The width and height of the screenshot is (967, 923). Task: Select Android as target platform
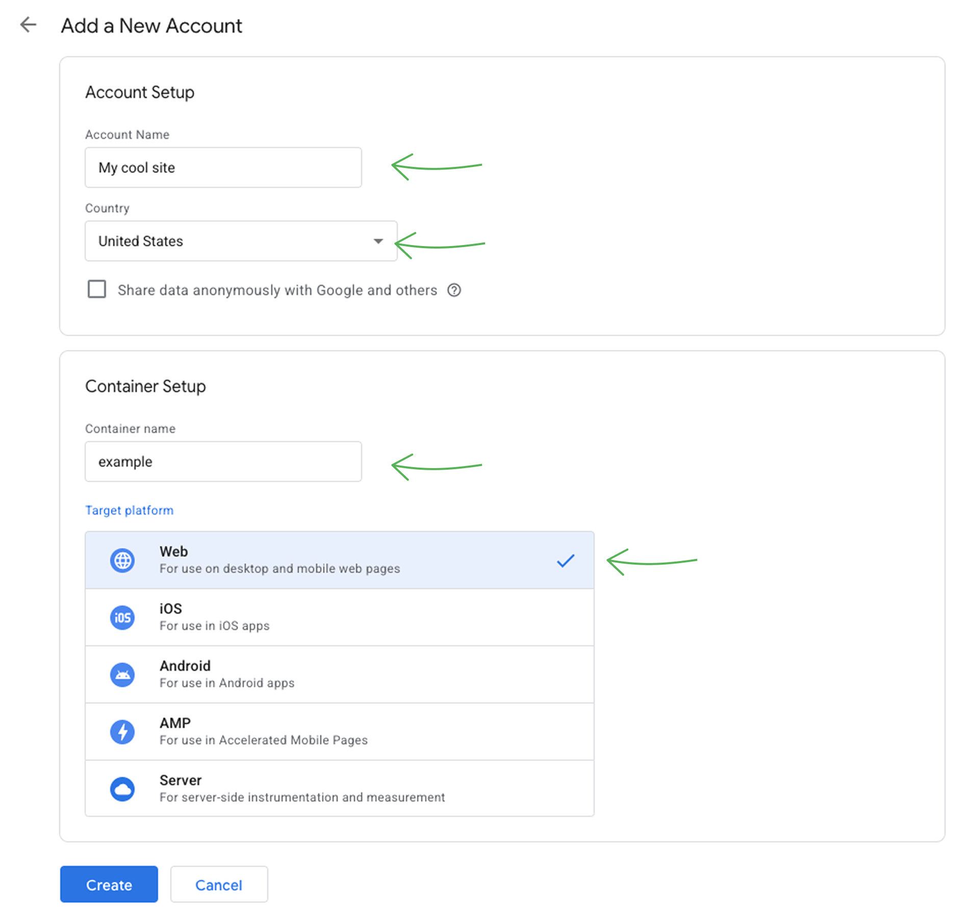coord(339,674)
